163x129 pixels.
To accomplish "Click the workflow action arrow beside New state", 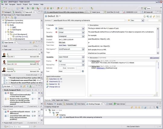I will pyautogui.click(x=129, y=20).
